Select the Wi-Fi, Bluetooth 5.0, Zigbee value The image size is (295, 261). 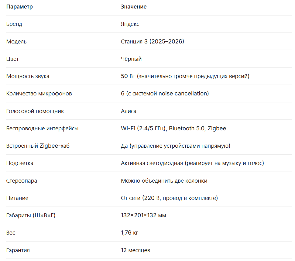tap(173, 129)
